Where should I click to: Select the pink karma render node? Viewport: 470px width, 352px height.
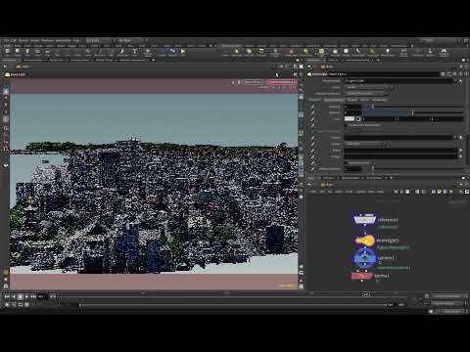pyautogui.click(x=361, y=276)
